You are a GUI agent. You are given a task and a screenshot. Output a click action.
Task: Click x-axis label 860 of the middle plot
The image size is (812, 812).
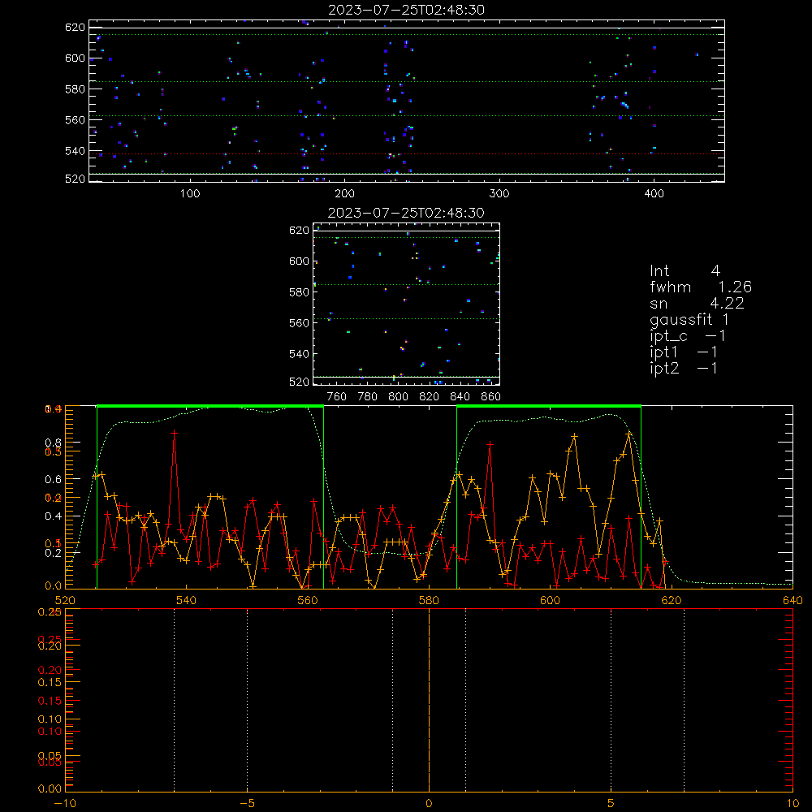tap(490, 397)
